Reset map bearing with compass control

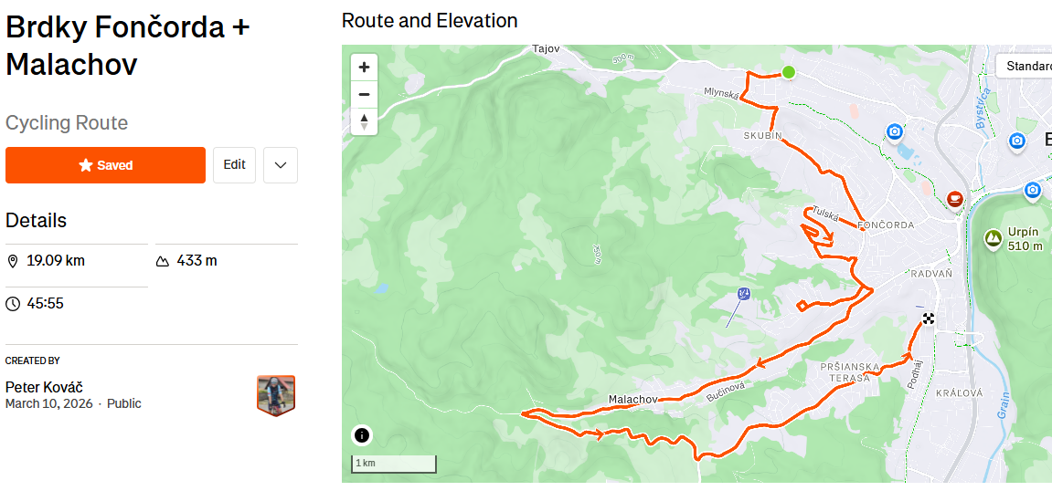point(364,120)
